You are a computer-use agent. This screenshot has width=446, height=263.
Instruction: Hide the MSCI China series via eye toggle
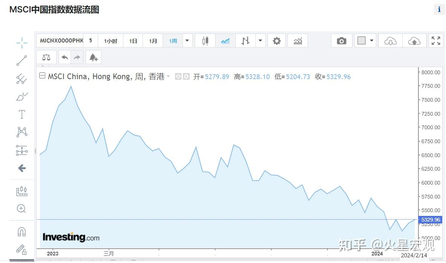click(x=178, y=76)
